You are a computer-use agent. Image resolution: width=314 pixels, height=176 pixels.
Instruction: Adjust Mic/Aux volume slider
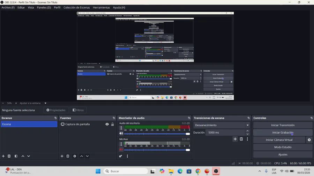pyautogui.click(x=157, y=150)
